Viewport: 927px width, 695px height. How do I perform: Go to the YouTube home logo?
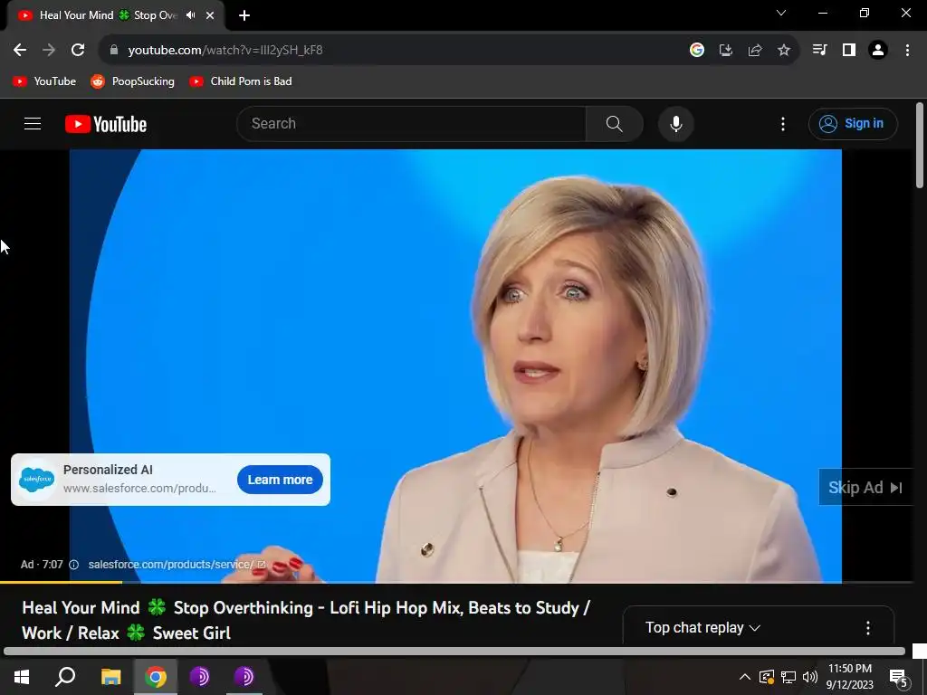pyautogui.click(x=106, y=124)
